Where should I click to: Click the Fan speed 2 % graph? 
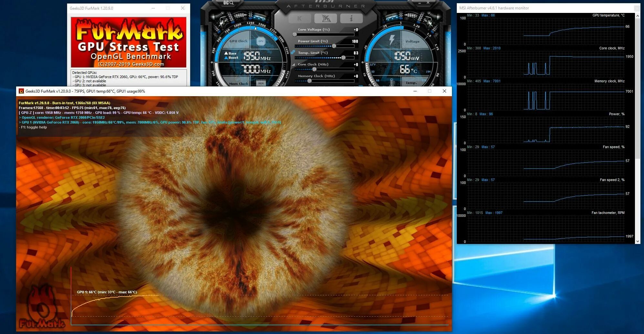tap(546, 196)
